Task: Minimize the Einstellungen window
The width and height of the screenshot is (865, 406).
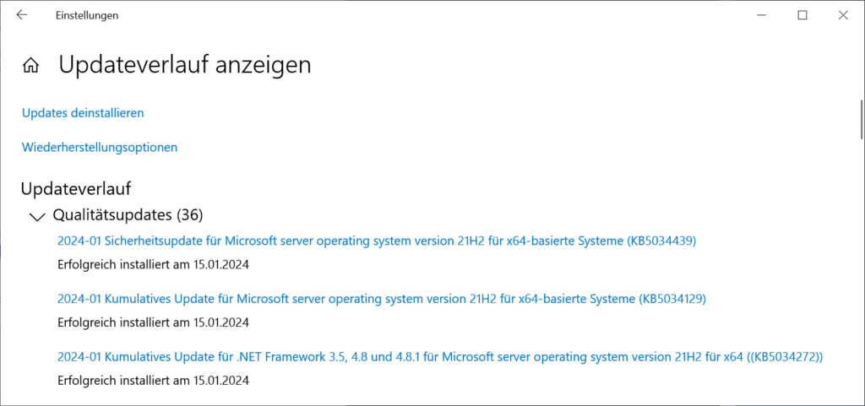Action: pos(763,15)
